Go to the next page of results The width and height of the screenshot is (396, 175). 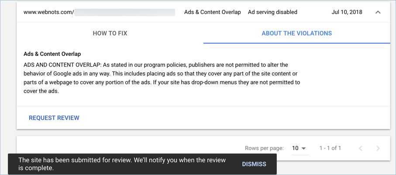378,148
